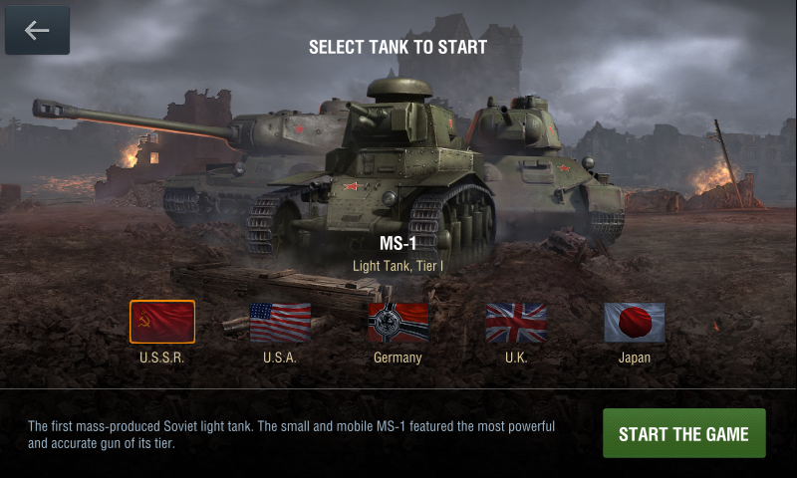Go back using the arrow button

point(37,30)
